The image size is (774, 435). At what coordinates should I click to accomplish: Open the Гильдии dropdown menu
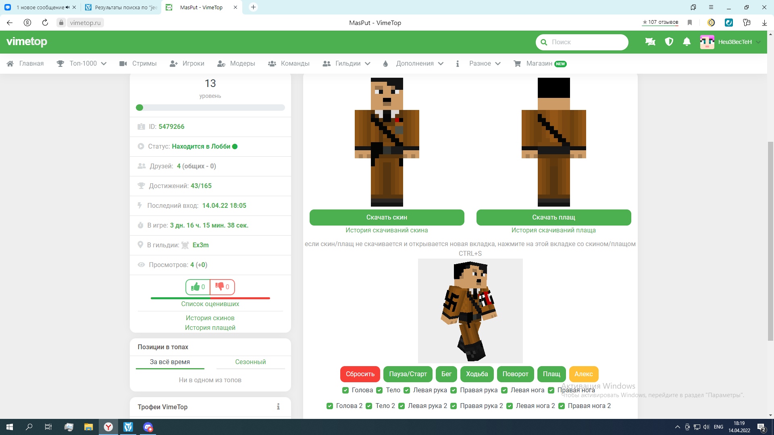347,64
